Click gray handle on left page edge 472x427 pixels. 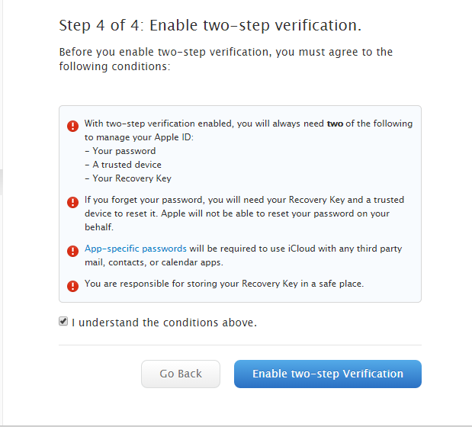[x=2, y=182]
